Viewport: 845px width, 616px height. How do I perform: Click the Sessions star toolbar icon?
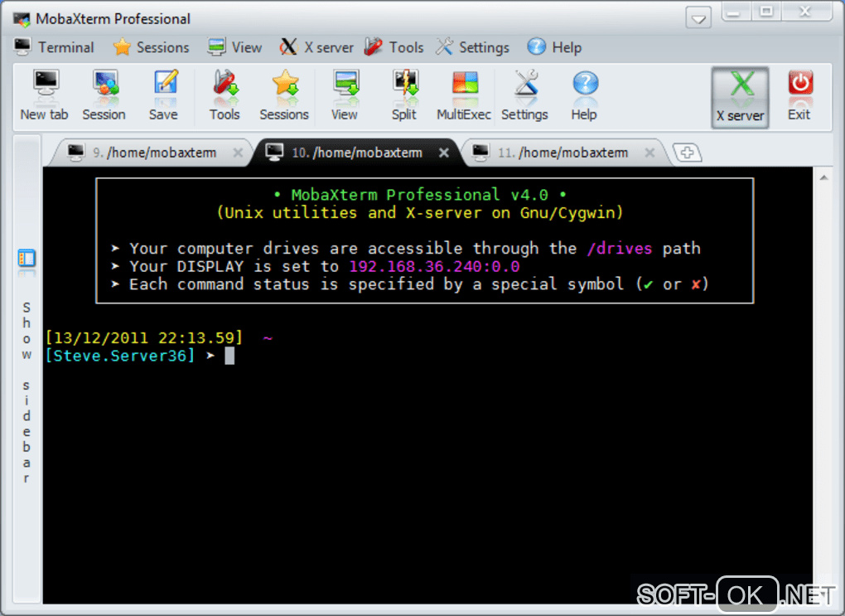click(284, 95)
